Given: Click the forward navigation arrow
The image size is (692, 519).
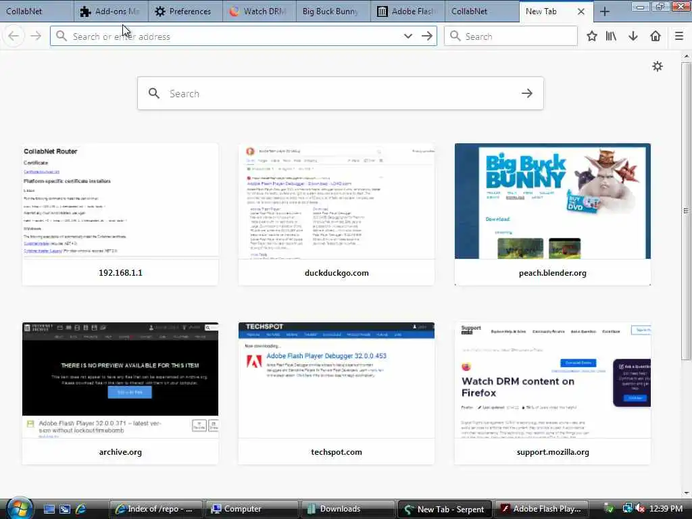Looking at the screenshot, I should pos(36,36).
